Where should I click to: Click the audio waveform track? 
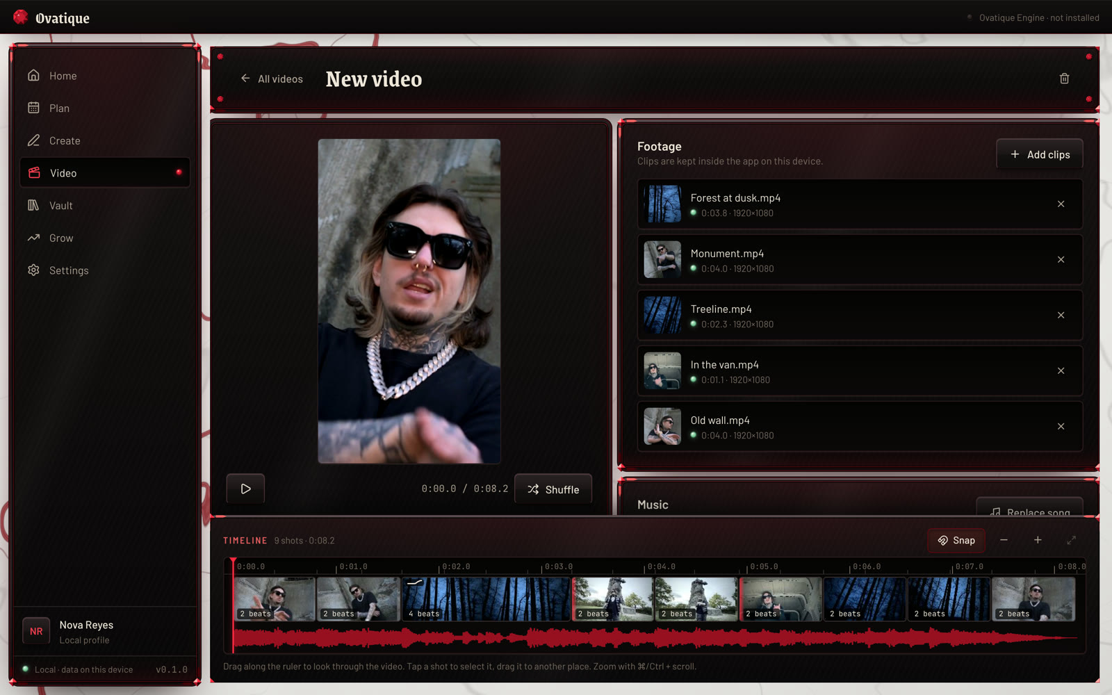point(656,637)
